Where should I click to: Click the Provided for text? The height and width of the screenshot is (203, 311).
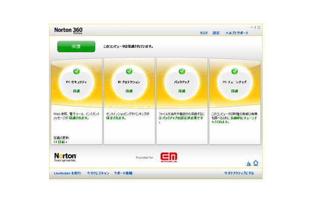tap(145, 158)
